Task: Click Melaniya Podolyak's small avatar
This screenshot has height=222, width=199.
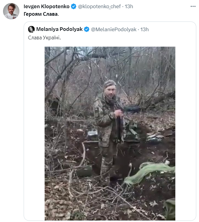Action: pos(31,29)
